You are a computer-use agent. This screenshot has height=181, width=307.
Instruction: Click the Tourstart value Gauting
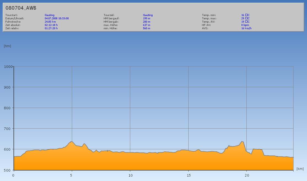[x=50, y=15]
